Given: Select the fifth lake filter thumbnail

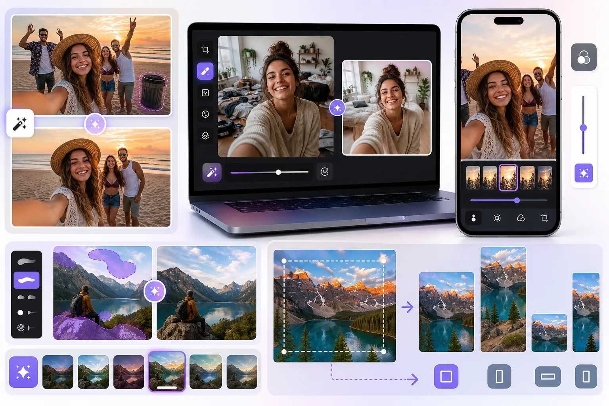Looking at the screenshot, I should [x=205, y=372].
